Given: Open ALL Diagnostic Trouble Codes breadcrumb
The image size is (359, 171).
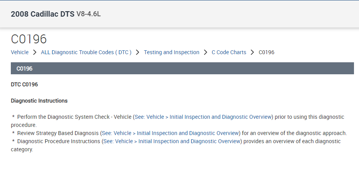Looking at the screenshot, I should [x=86, y=52].
